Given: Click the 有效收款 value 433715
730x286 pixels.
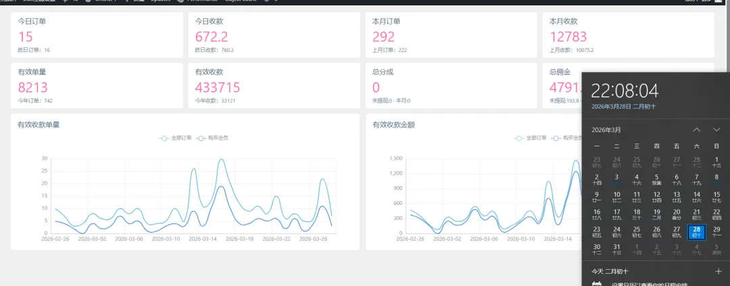Looking at the screenshot, I should click(218, 87).
